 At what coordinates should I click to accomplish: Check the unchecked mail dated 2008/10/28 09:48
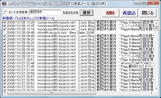(5, 33)
